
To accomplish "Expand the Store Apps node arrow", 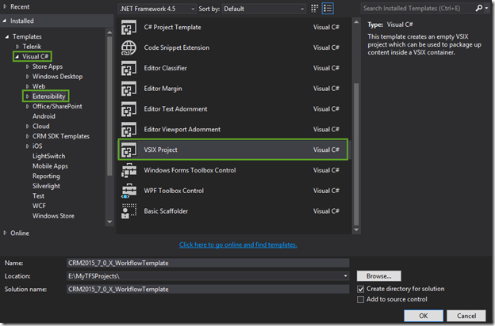I will click(x=28, y=66).
